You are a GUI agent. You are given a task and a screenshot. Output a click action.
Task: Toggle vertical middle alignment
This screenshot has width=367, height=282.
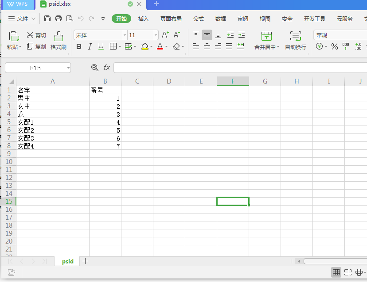coord(207,35)
